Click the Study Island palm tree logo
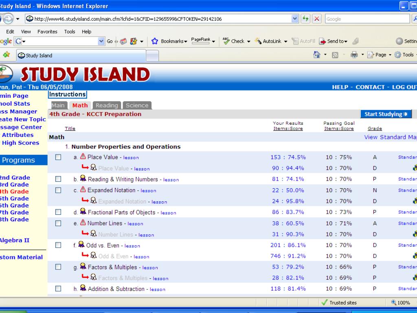 click(5, 74)
